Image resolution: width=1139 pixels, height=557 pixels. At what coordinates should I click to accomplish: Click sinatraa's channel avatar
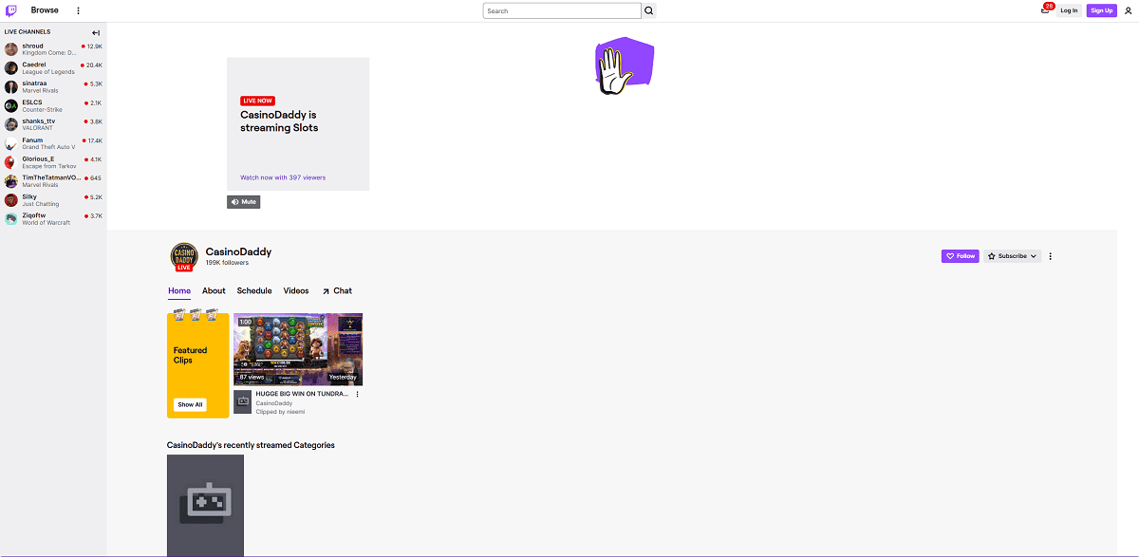click(11, 86)
